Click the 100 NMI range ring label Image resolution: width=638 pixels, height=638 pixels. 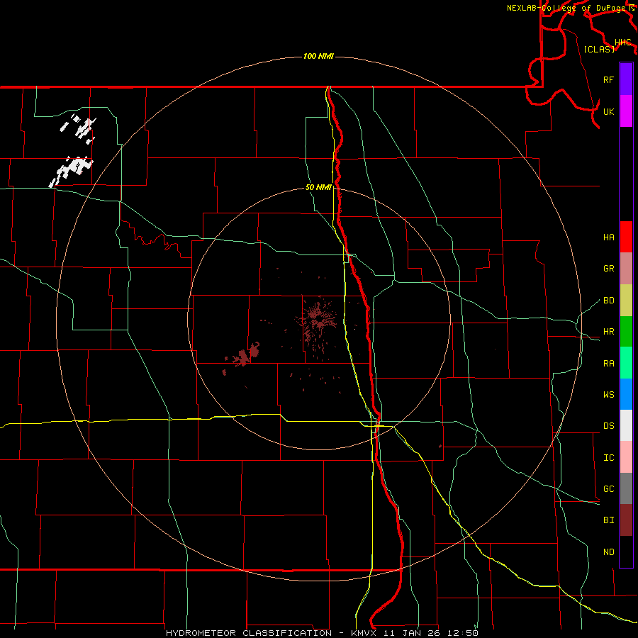pos(318,56)
